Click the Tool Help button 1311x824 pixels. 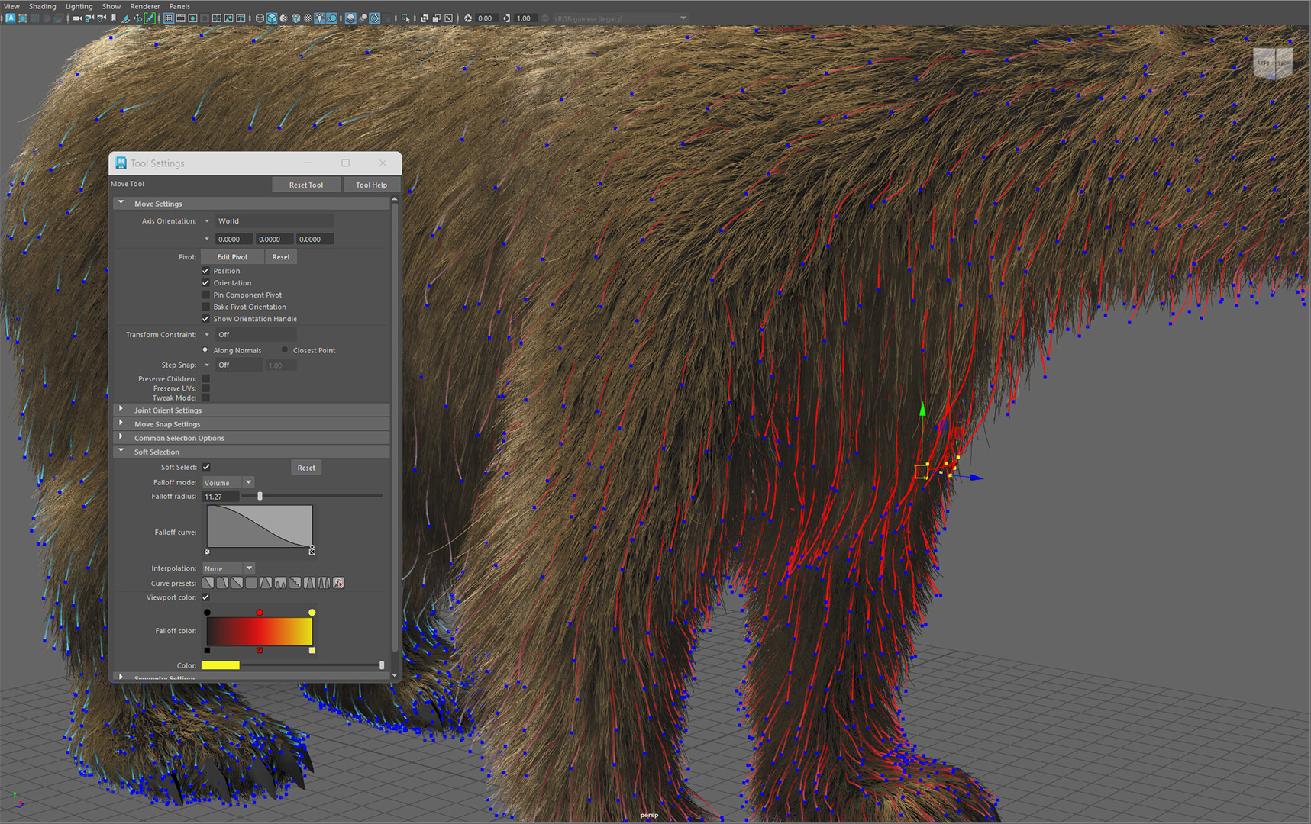371,185
